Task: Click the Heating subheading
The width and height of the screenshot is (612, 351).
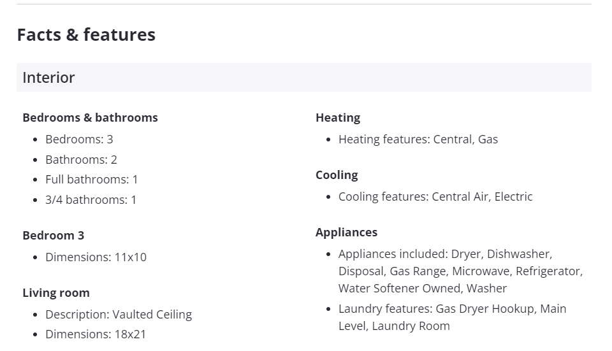Action: [338, 118]
